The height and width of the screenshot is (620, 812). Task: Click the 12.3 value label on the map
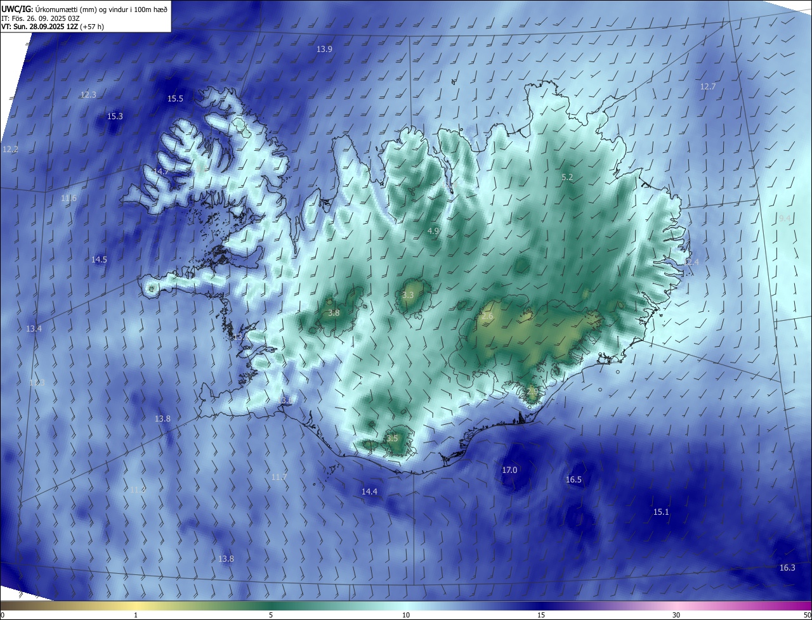pyautogui.click(x=88, y=94)
